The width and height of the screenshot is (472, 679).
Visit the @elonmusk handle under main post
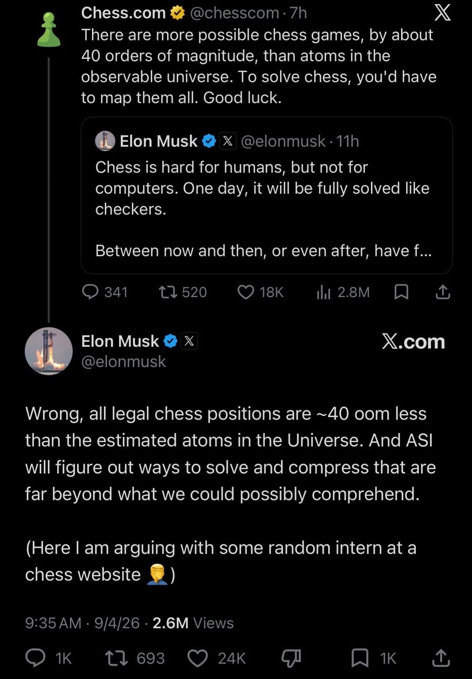point(123,362)
